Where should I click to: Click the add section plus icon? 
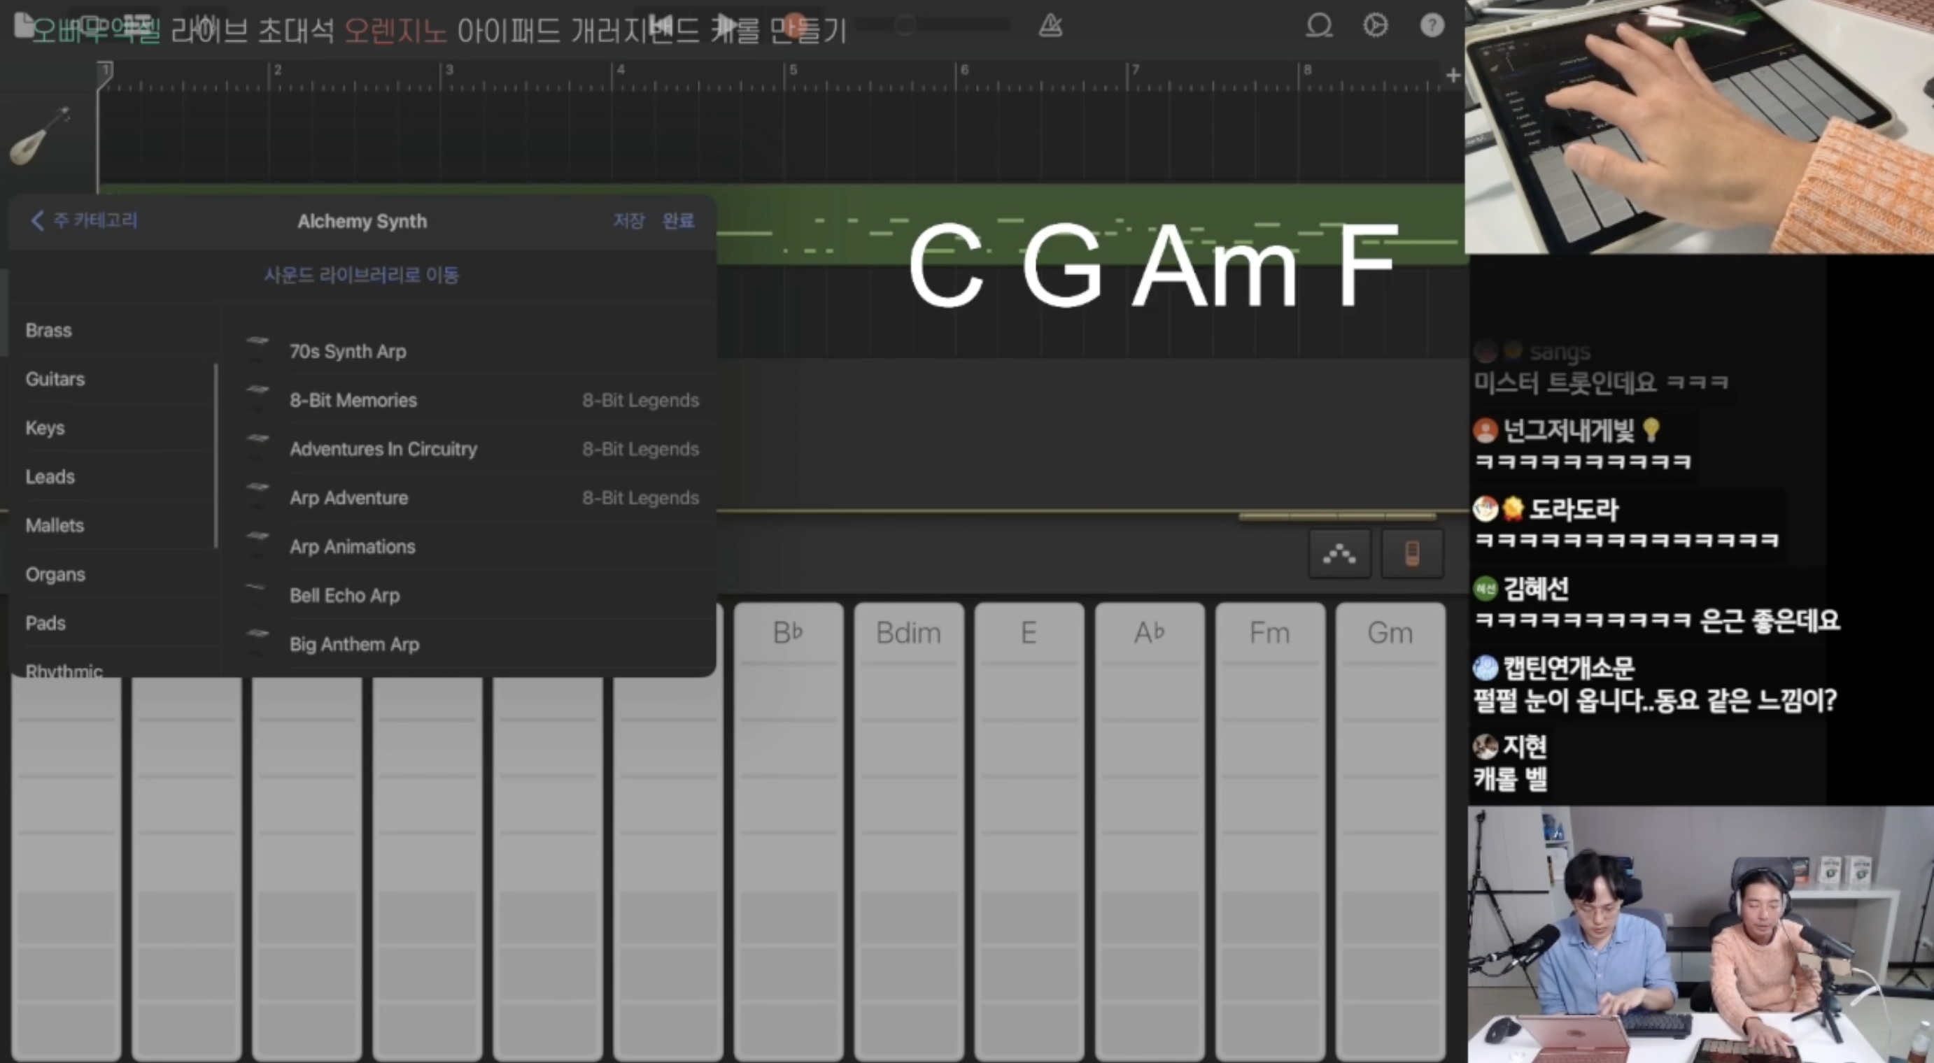point(1453,76)
